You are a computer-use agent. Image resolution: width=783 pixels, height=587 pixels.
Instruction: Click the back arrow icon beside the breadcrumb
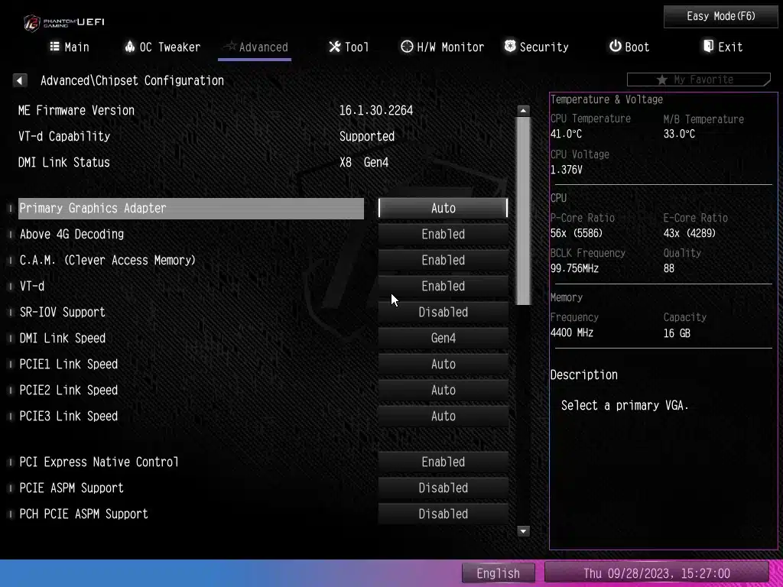[20, 80]
